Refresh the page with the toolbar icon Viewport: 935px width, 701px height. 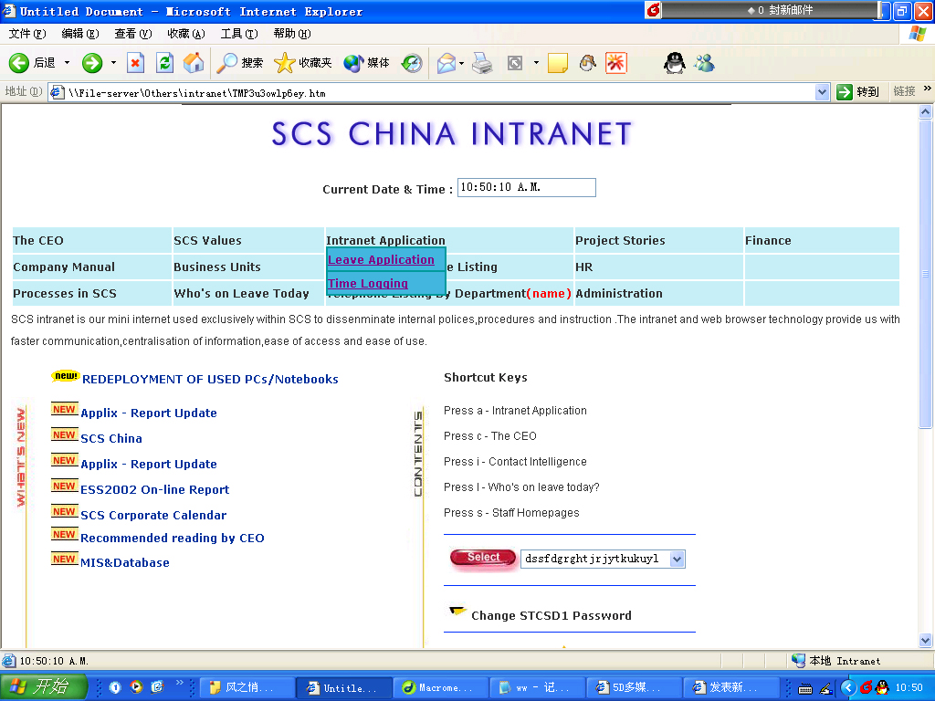pyautogui.click(x=164, y=63)
